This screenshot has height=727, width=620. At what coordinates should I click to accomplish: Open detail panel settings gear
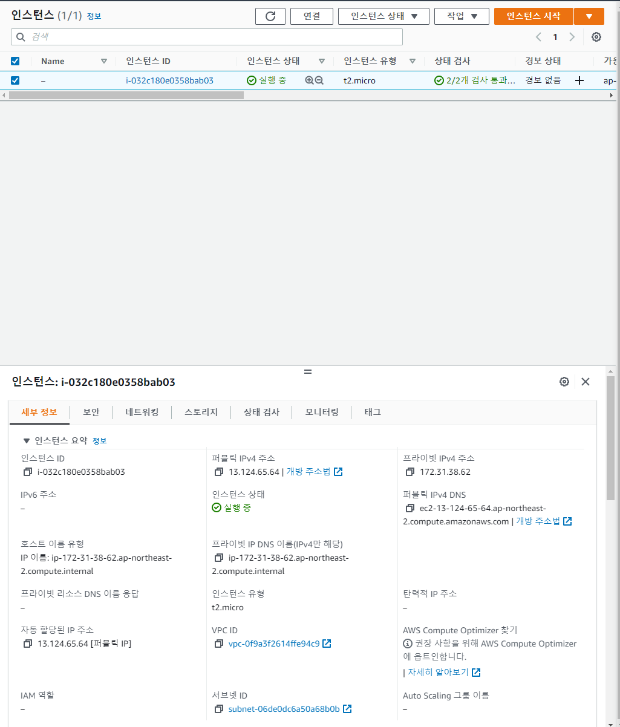pyautogui.click(x=564, y=382)
